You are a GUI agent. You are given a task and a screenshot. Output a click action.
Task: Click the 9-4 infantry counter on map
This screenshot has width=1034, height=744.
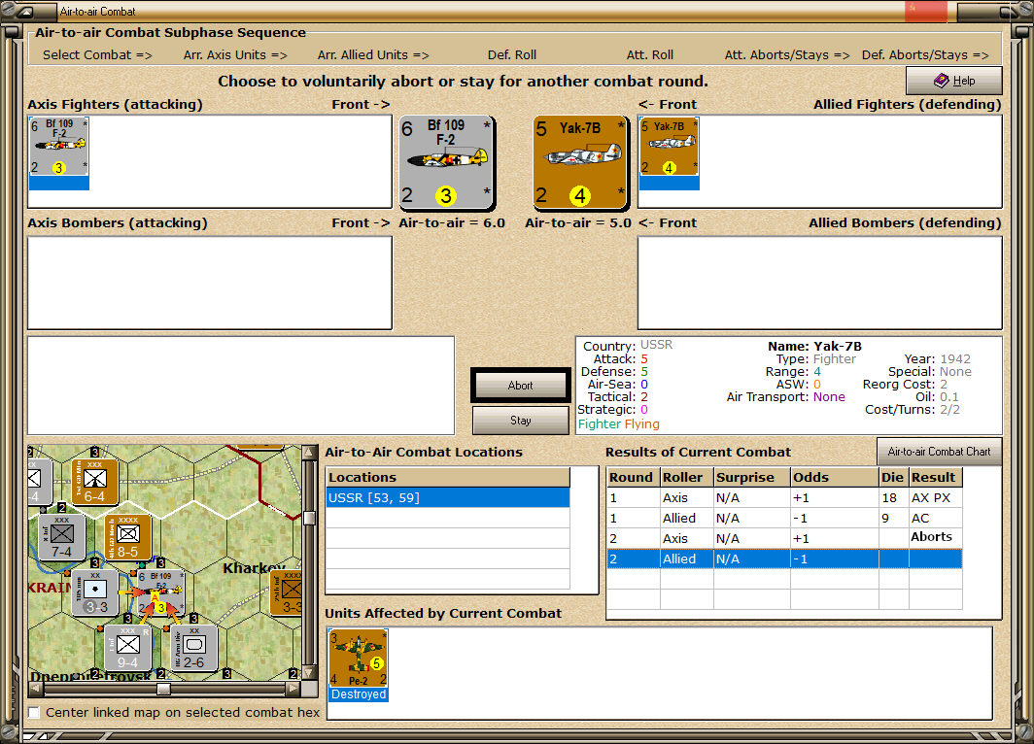(x=127, y=648)
